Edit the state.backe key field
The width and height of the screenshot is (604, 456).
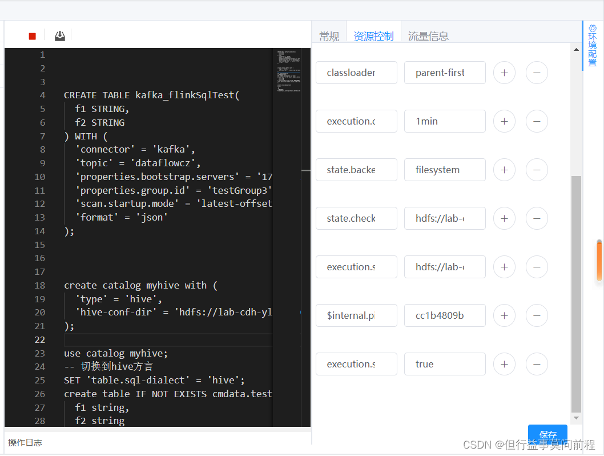356,170
